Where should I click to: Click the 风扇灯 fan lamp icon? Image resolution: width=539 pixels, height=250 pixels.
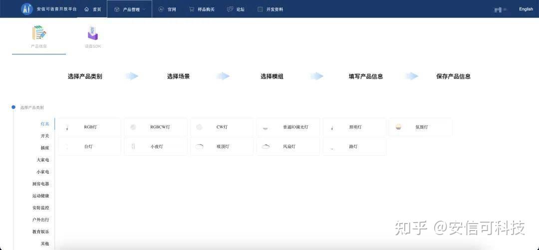tap(266, 147)
